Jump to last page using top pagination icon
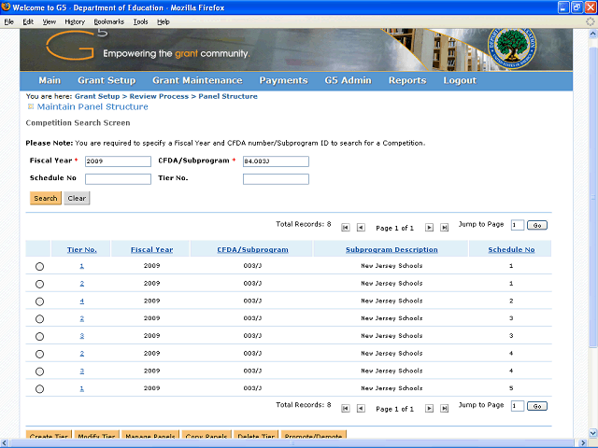 pos(445,227)
